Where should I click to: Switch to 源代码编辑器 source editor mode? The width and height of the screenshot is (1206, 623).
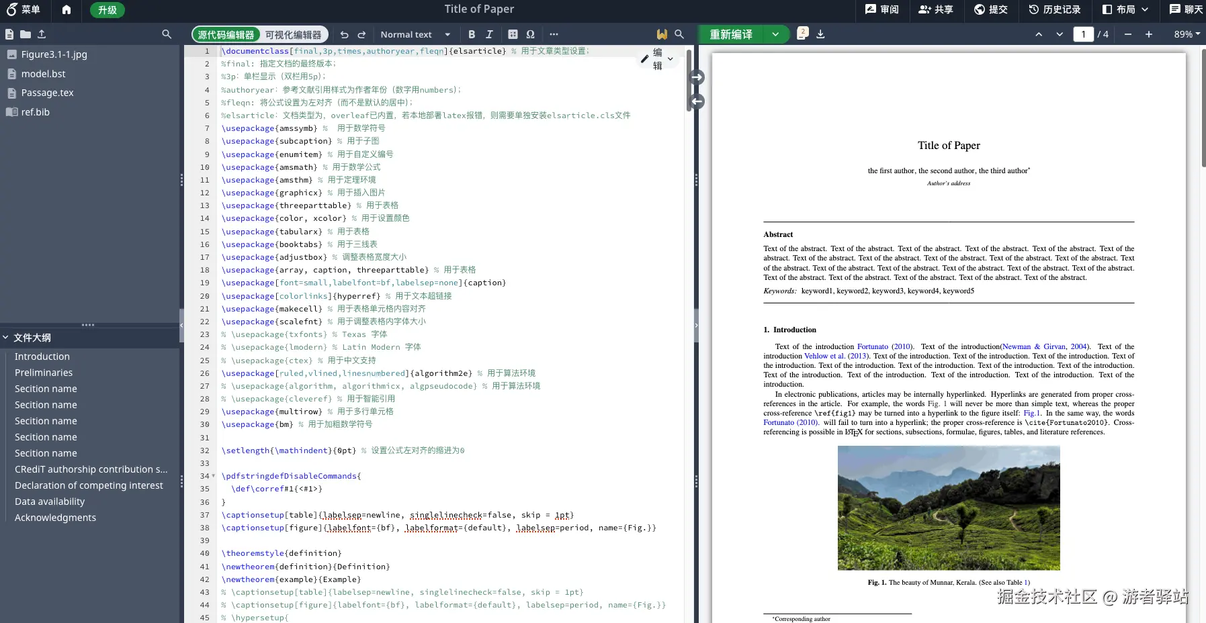pos(226,35)
